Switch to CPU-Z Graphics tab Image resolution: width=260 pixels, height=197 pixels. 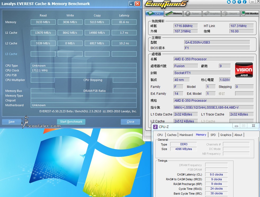point(226,135)
